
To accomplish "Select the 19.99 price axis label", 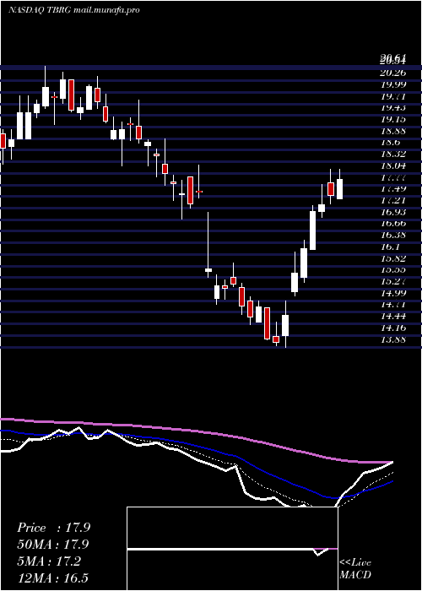I will click(393, 84).
